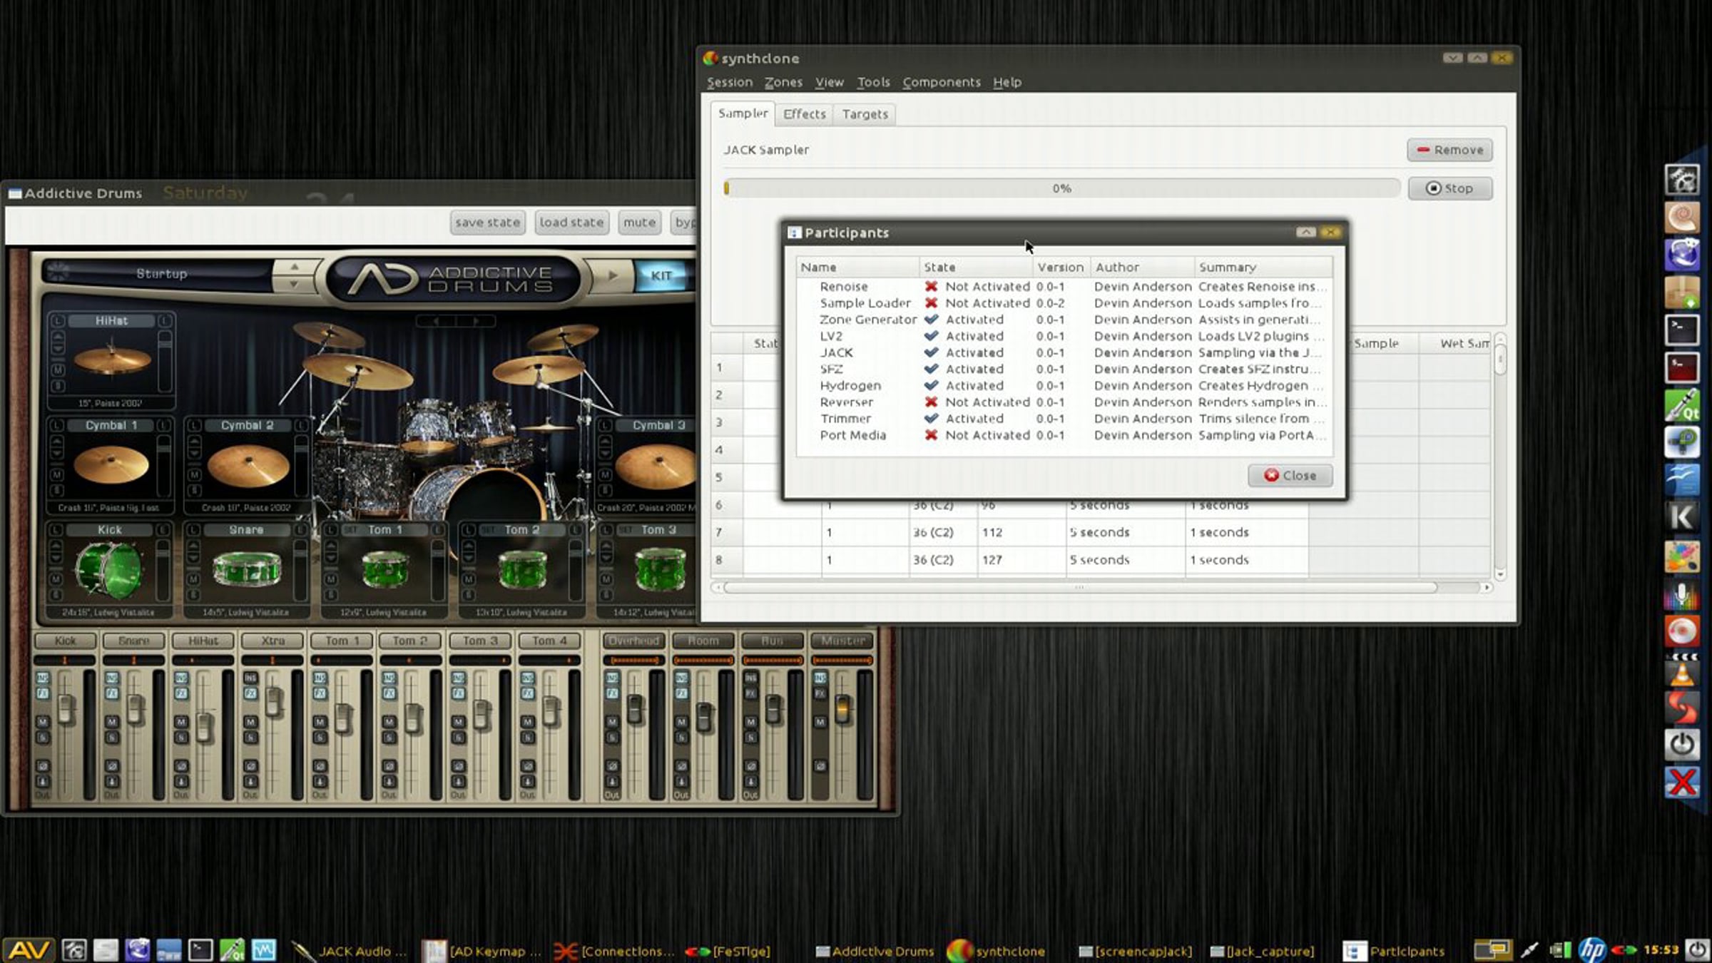Mute the Snare mixer channel
The width and height of the screenshot is (1712, 963).
[112, 721]
